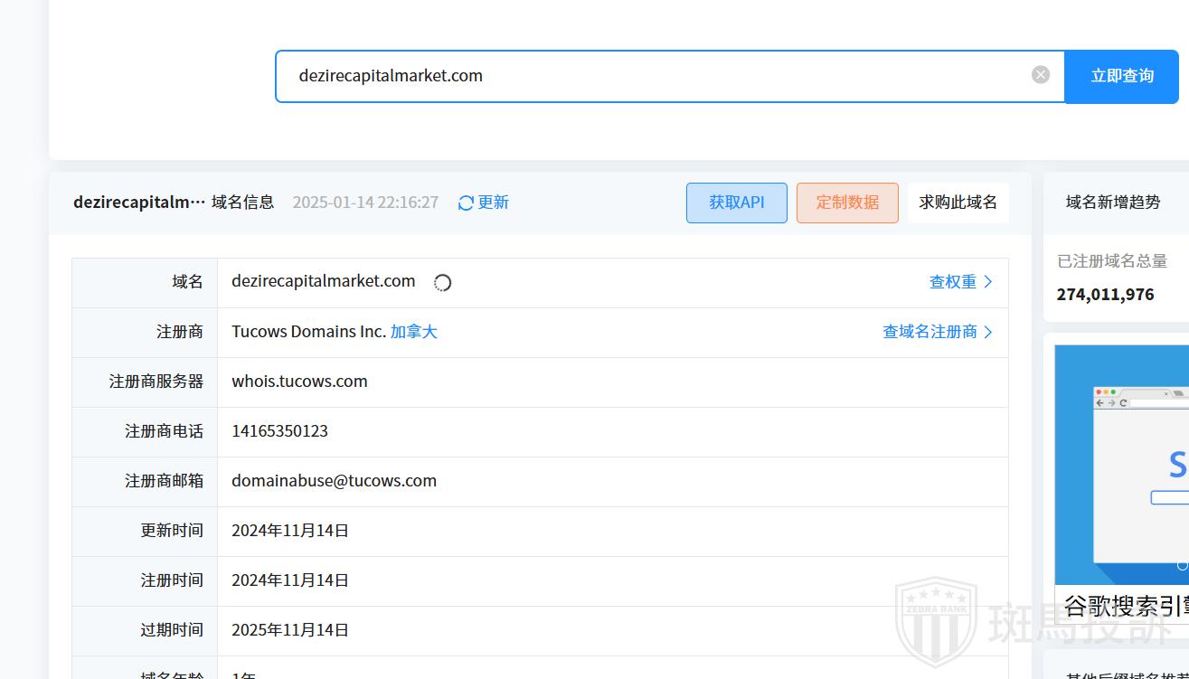Open the 域名信息 section heading
The width and height of the screenshot is (1189, 679).
point(242,203)
